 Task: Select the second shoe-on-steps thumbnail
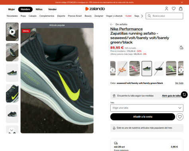pyautogui.click(x=12, y=52)
